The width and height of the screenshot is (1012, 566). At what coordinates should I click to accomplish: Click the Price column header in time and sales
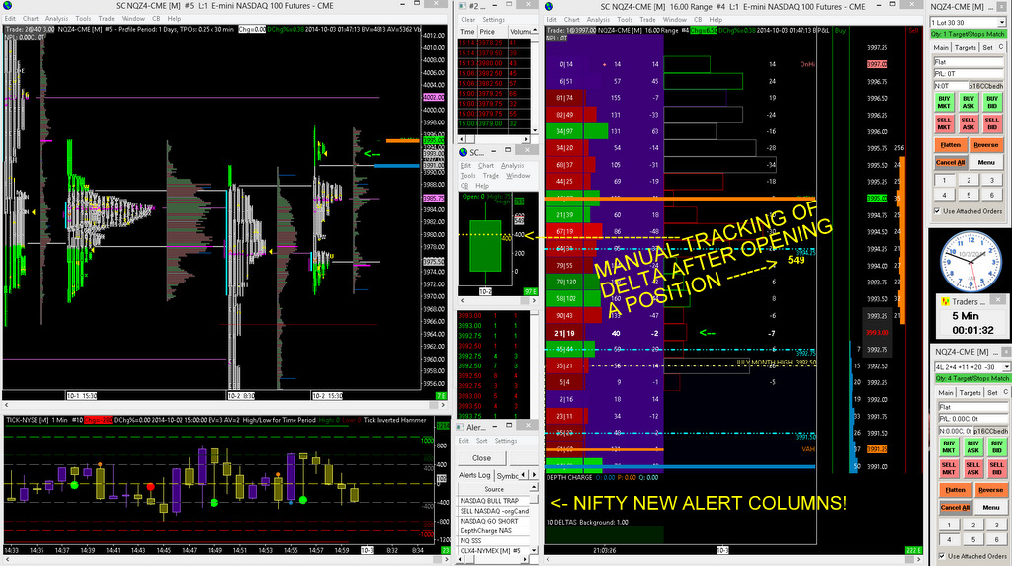point(493,31)
